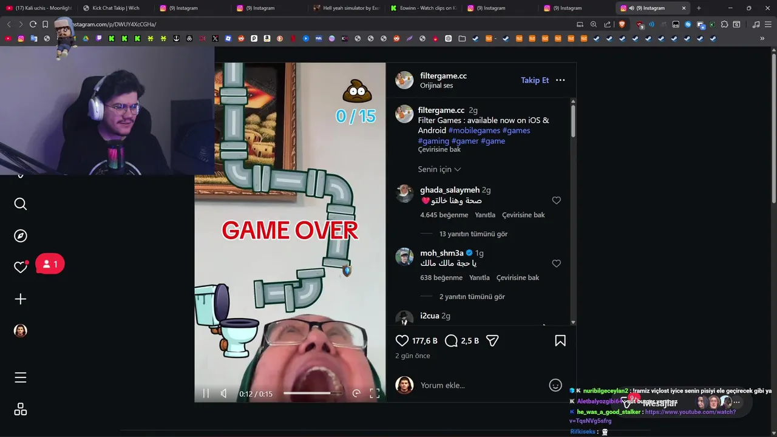Open the #gamer hashtag link
Screen dimensions: 777x437
coord(465,141)
